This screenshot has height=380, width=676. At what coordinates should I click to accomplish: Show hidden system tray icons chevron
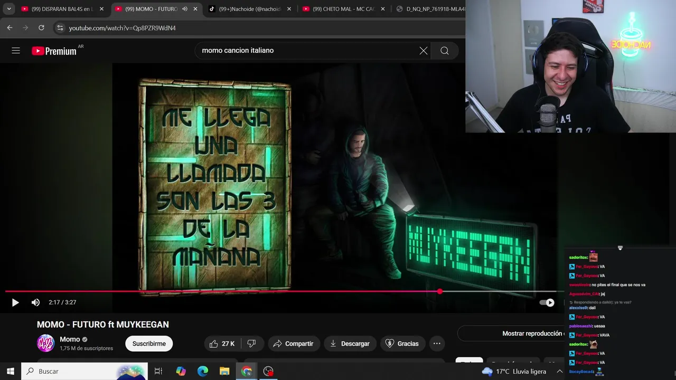click(560, 372)
